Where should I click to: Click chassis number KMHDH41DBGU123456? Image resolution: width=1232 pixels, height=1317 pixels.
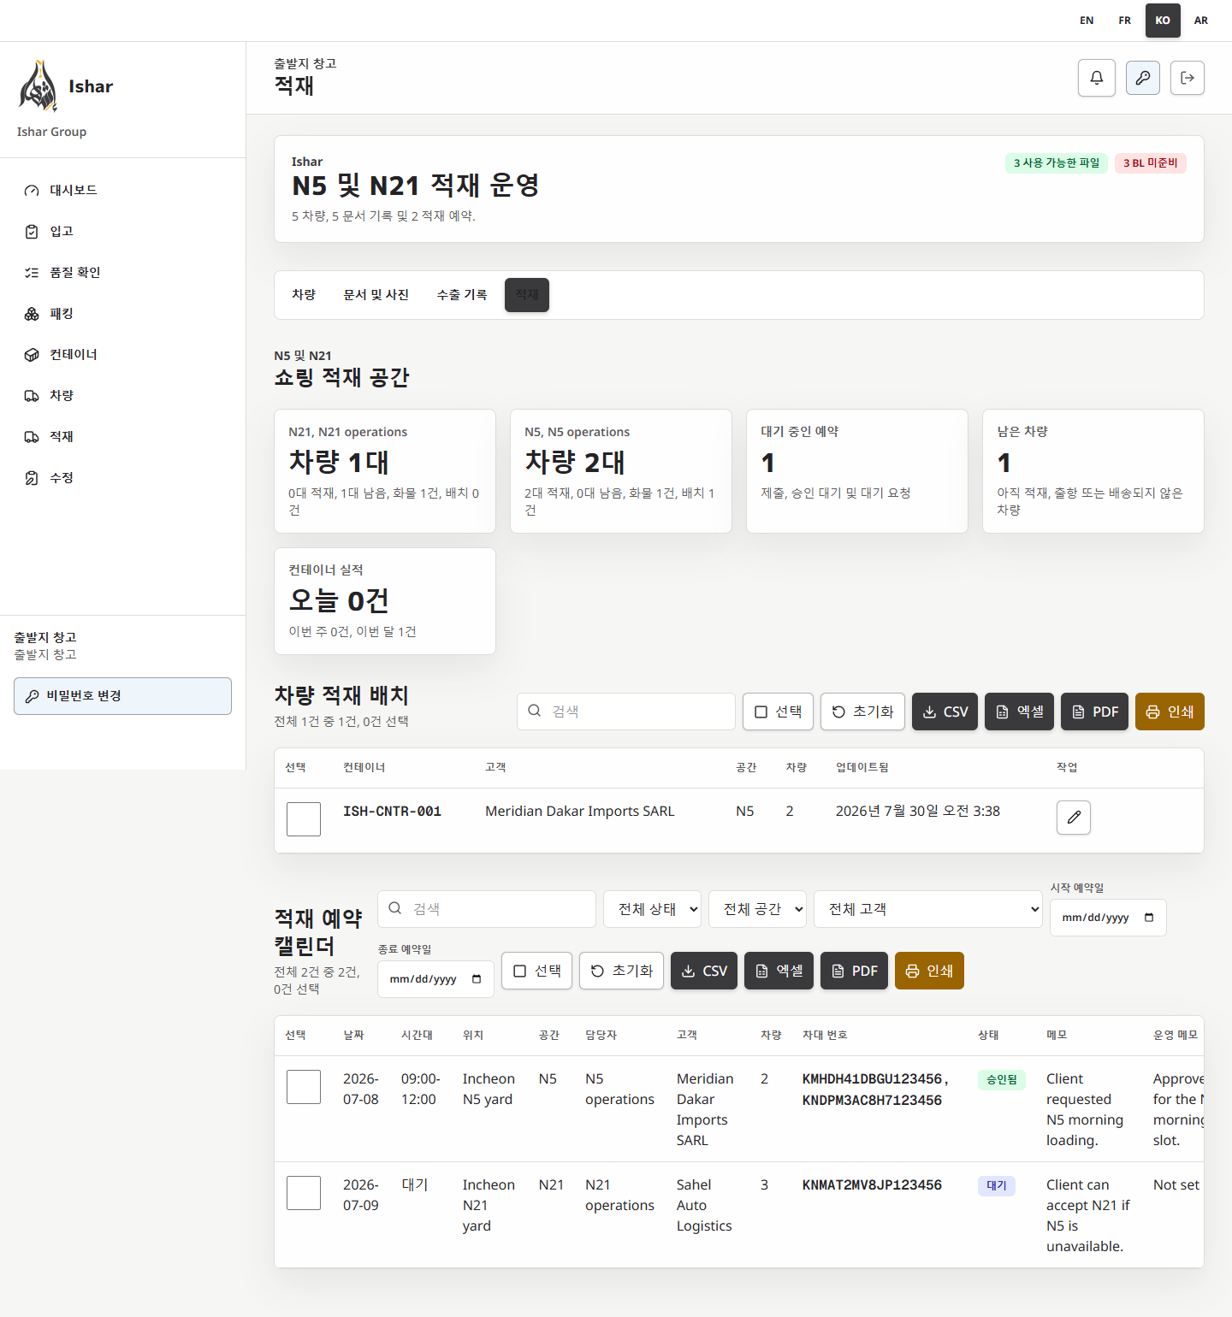point(872,1079)
